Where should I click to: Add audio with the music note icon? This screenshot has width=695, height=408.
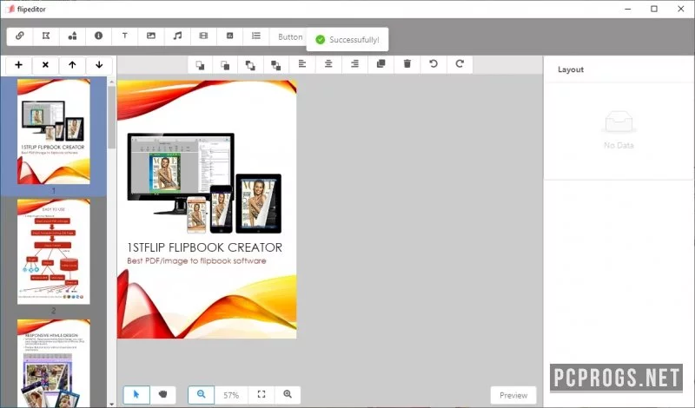pos(177,36)
